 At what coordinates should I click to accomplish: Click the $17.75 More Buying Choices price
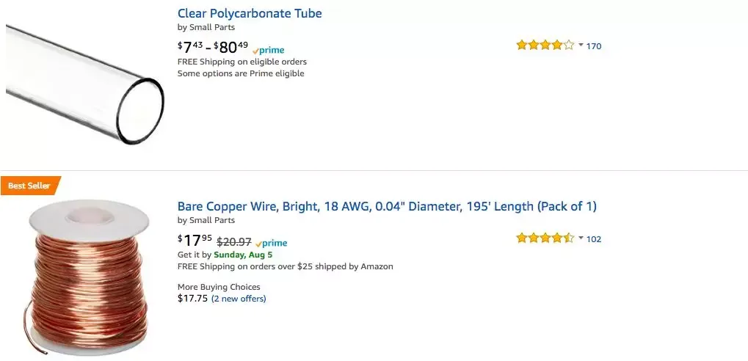pyautogui.click(x=192, y=299)
